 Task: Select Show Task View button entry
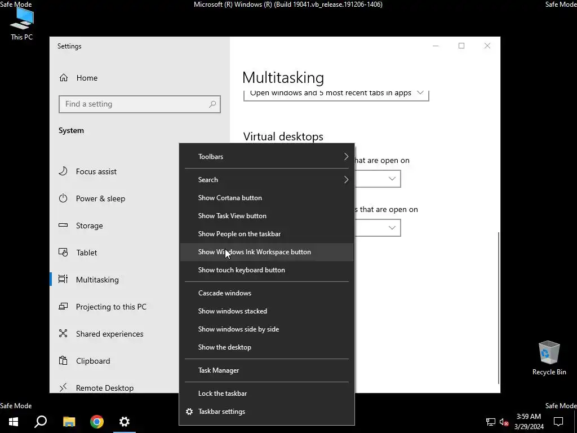pos(267,216)
